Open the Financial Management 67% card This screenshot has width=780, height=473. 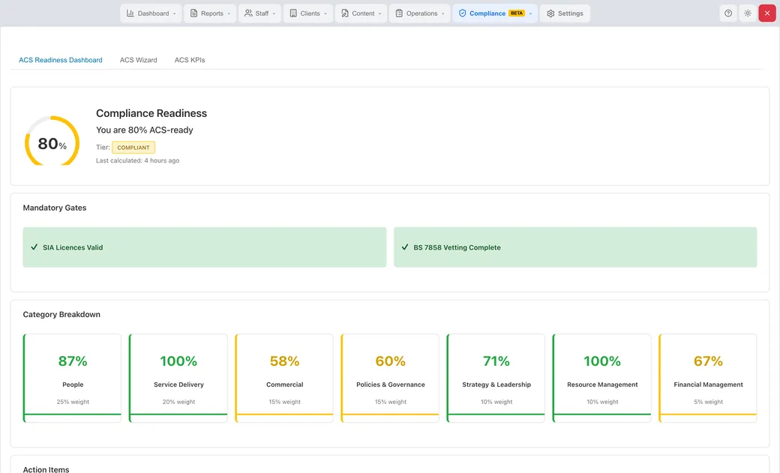click(x=708, y=378)
